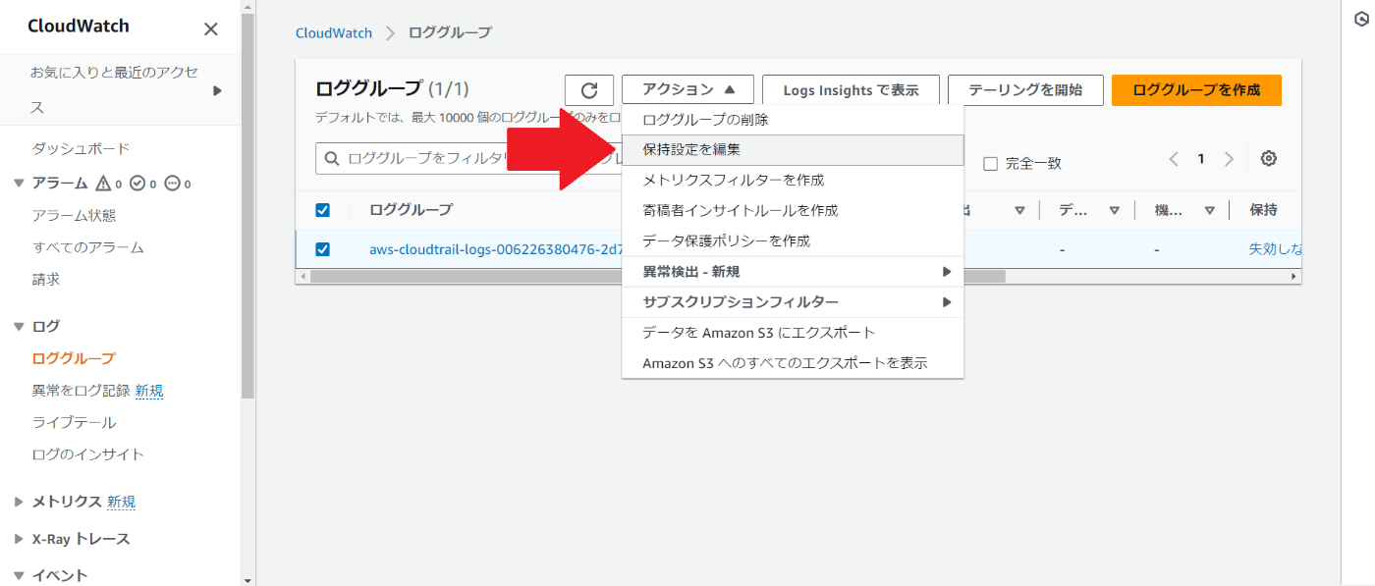This screenshot has height=586, width=1375.
Task: Open サブスクリプションフィルター submenu
Action: tap(793, 302)
